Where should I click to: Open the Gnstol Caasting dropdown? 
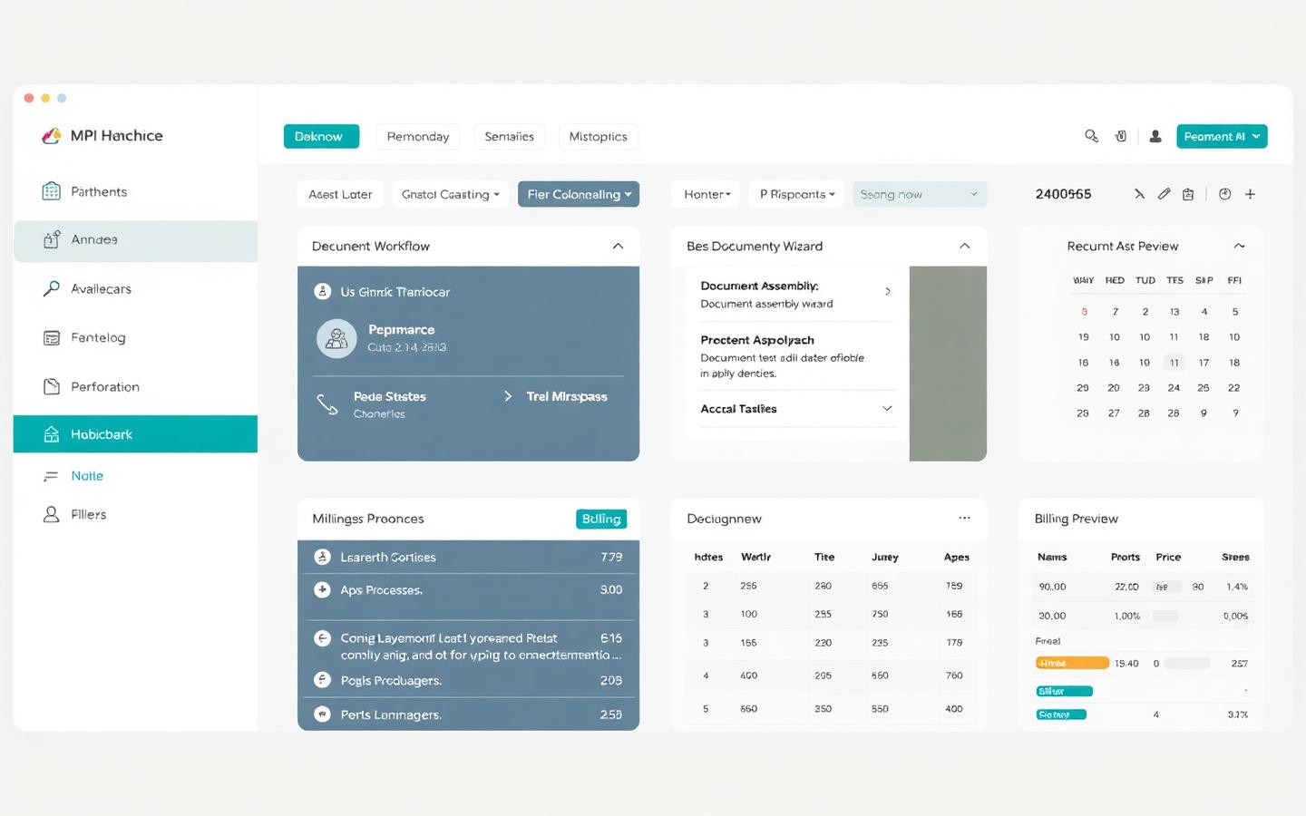[451, 194]
